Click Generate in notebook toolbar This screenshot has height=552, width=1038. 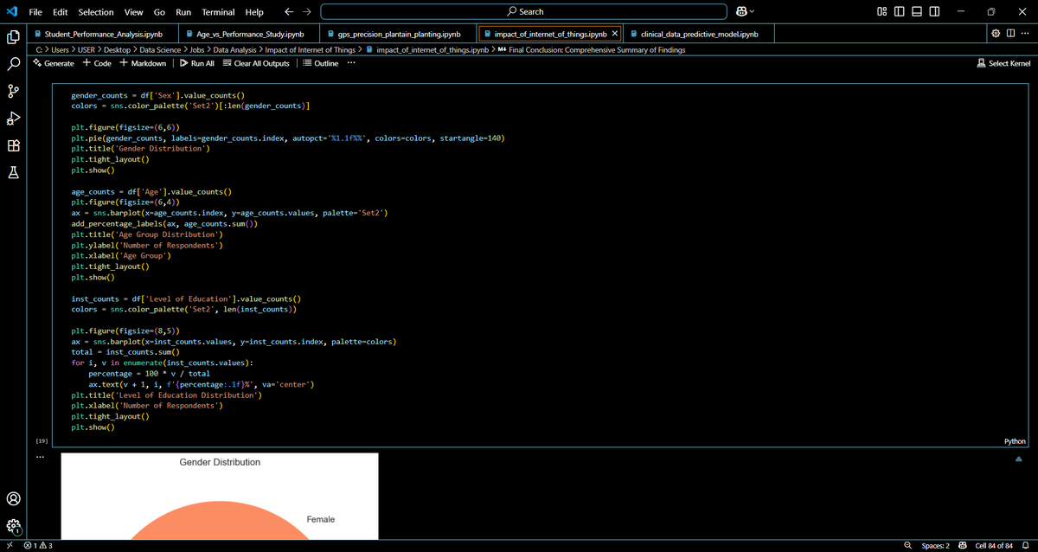pyautogui.click(x=54, y=63)
